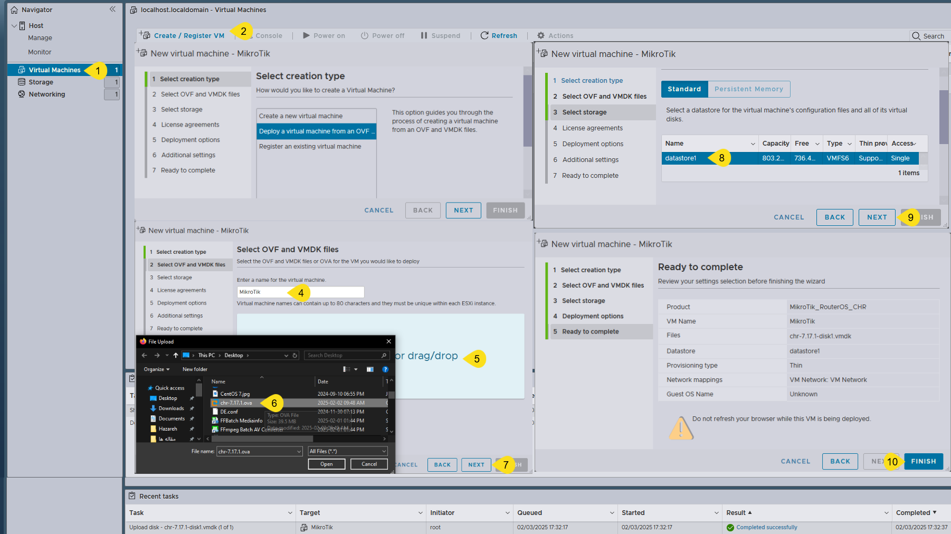Click the Recent tasks panel icon
The width and height of the screenshot is (951, 534).
point(132,496)
